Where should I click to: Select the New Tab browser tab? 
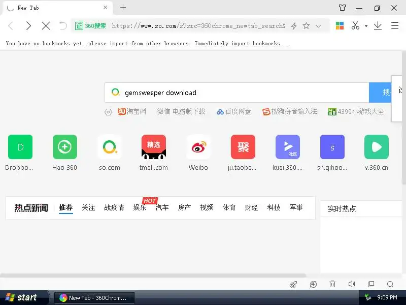(x=57, y=8)
